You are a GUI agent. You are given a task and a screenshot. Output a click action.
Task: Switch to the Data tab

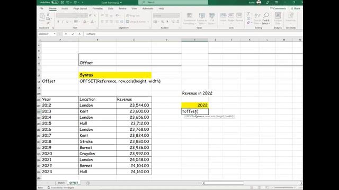111,8
